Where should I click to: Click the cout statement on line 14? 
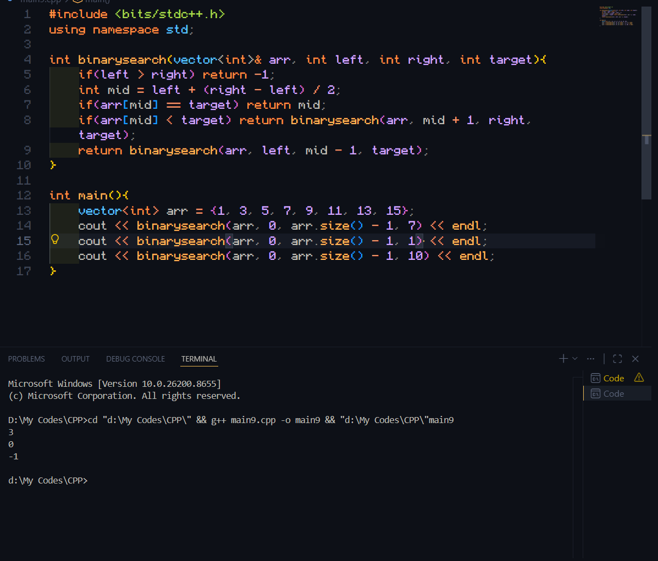pyautogui.click(x=283, y=226)
